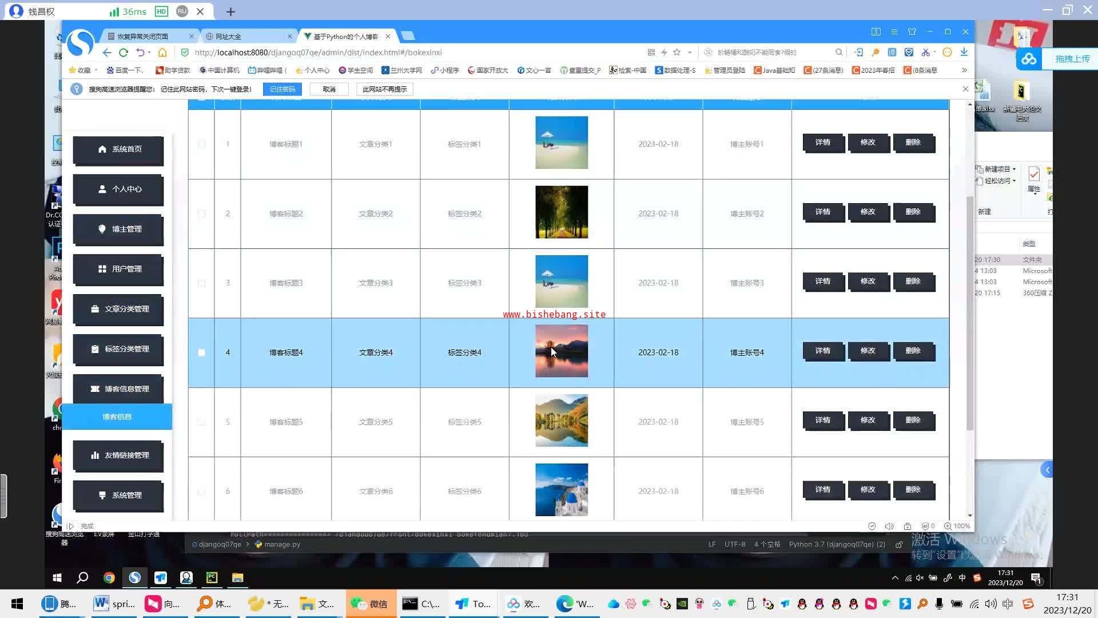Go back using the back arrow
This screenshot has width=1098, height=618.
[107, 53]
